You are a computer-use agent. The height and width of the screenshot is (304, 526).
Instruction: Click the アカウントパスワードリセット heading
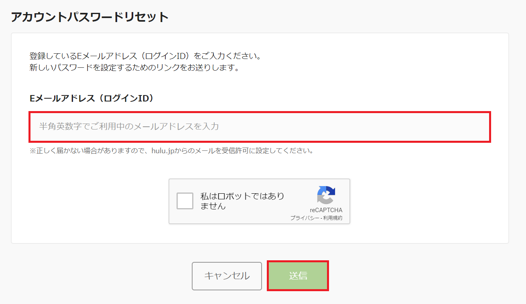click(89, 17)
